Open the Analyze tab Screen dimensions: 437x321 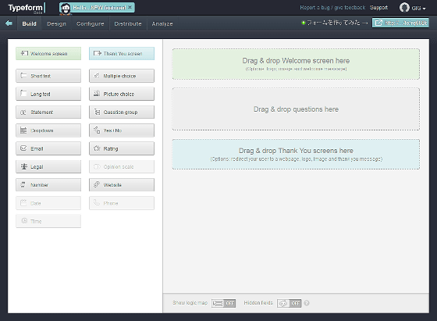[x=162, y=23]
